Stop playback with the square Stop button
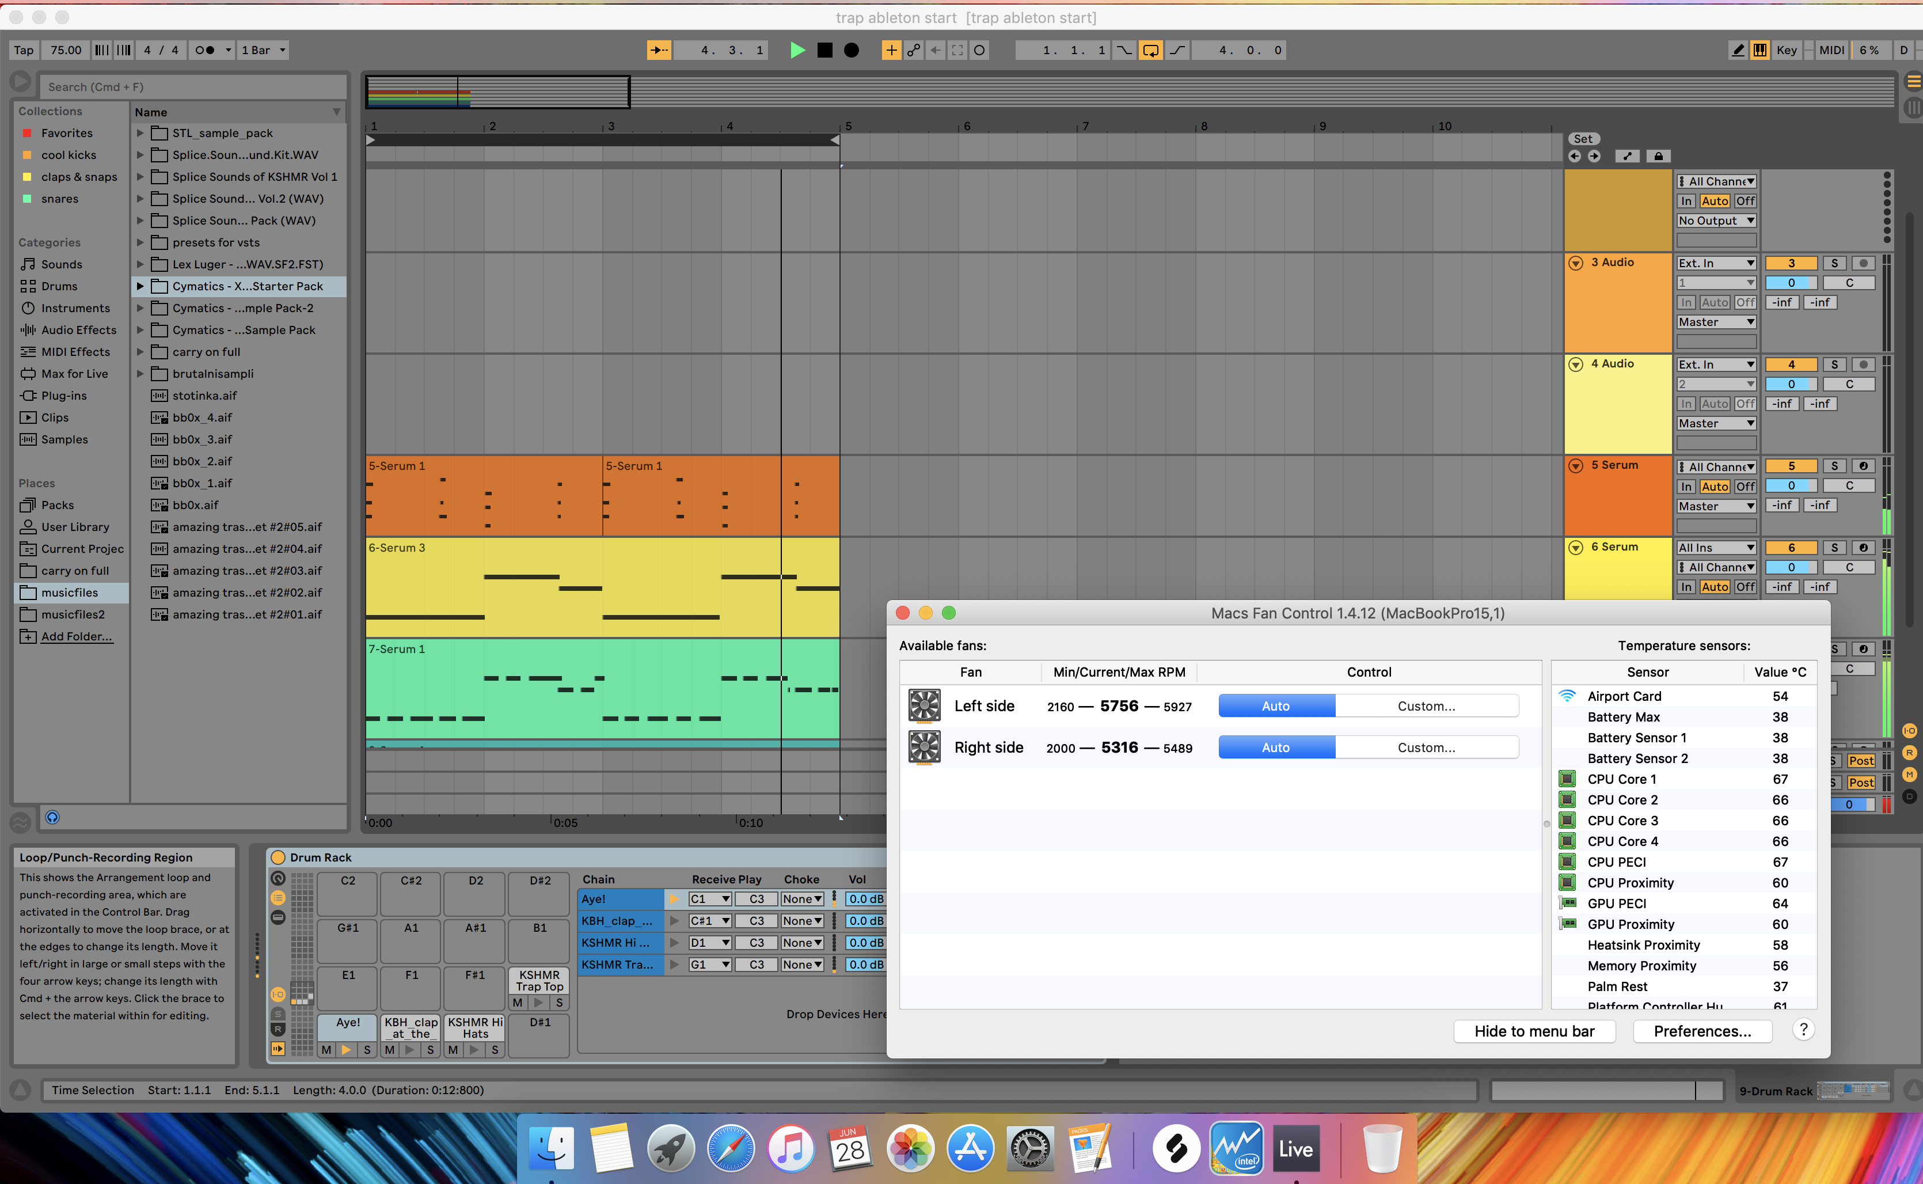Screen dimensions: 1923x1184 pyautogui.click(x=825, y=50)
